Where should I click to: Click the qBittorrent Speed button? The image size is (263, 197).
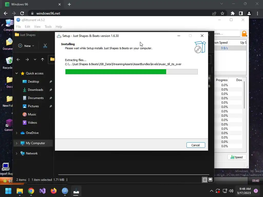[x=237, y=157]
